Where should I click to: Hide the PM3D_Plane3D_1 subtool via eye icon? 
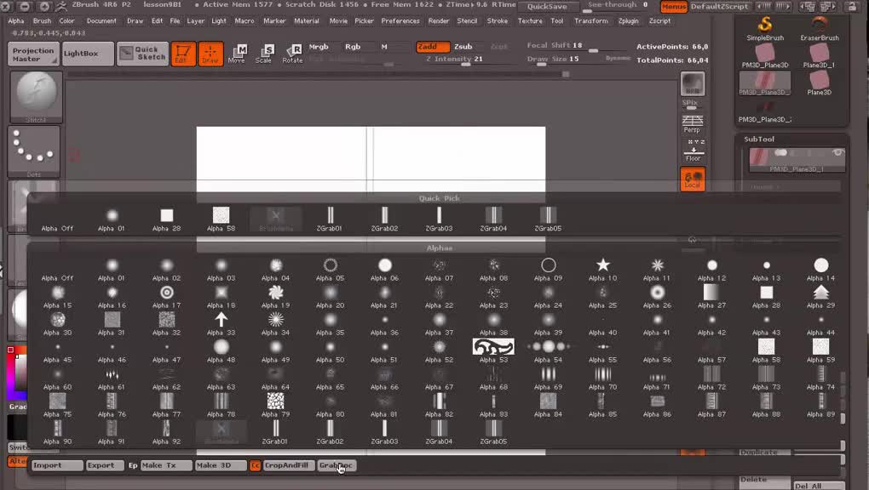point(837,153)
